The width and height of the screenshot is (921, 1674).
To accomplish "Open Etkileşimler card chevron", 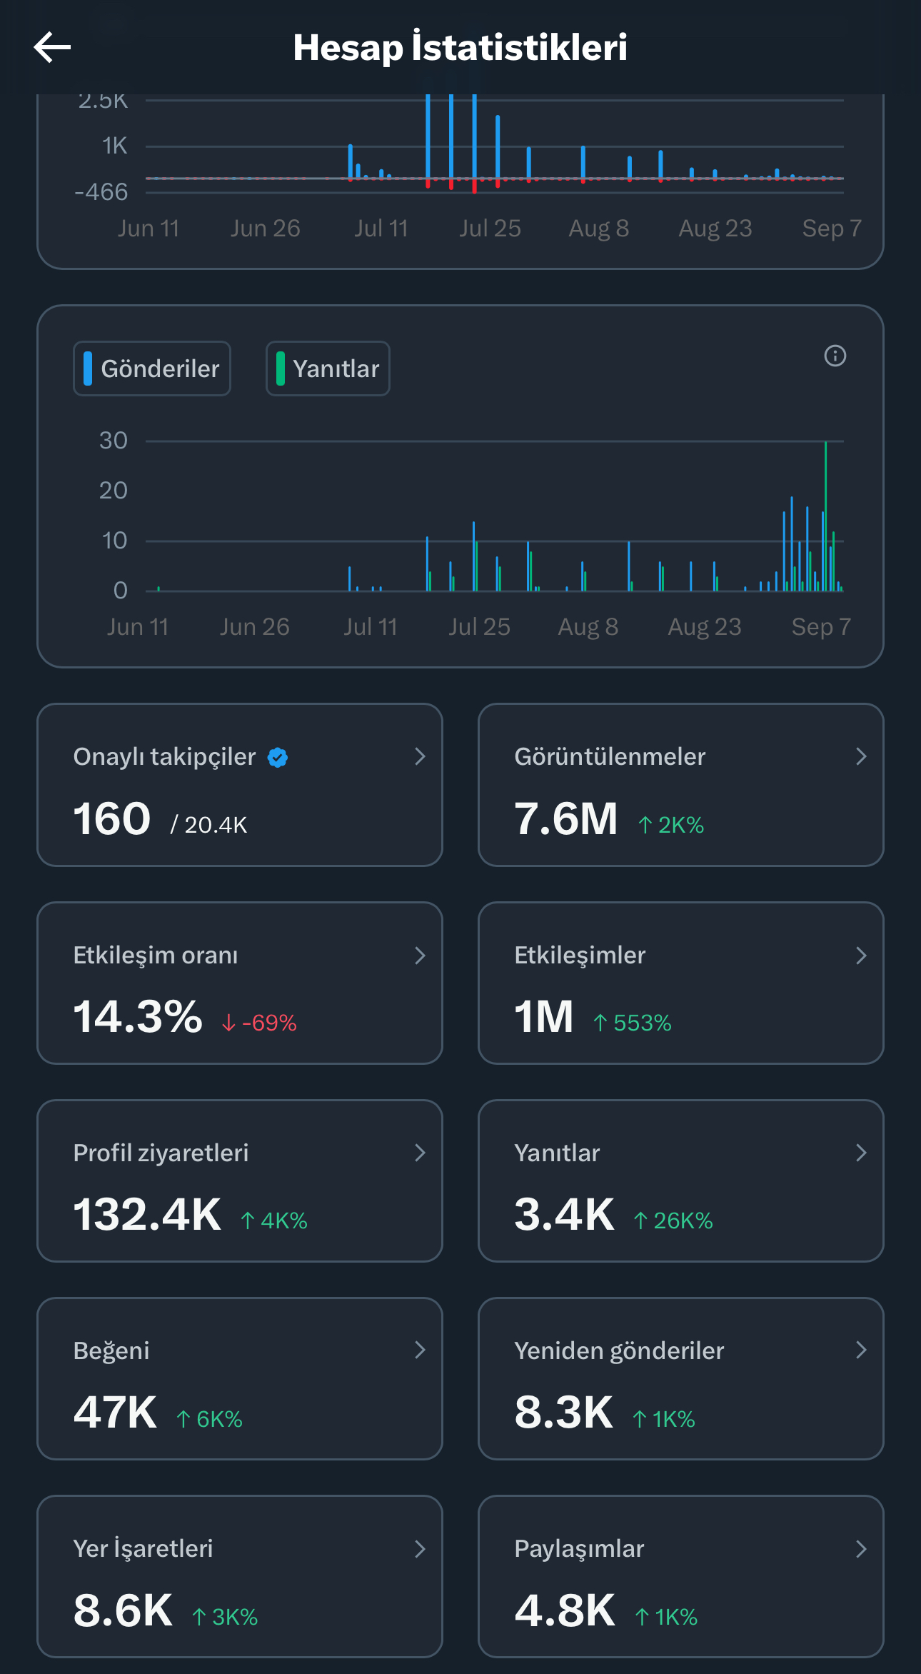I will click(x=861, y=956).
